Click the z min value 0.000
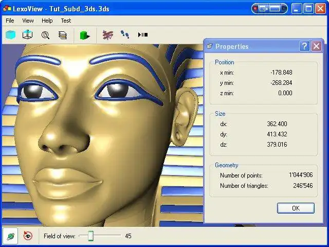The height and width of the screenshot is (247, 329). [285, 93]
